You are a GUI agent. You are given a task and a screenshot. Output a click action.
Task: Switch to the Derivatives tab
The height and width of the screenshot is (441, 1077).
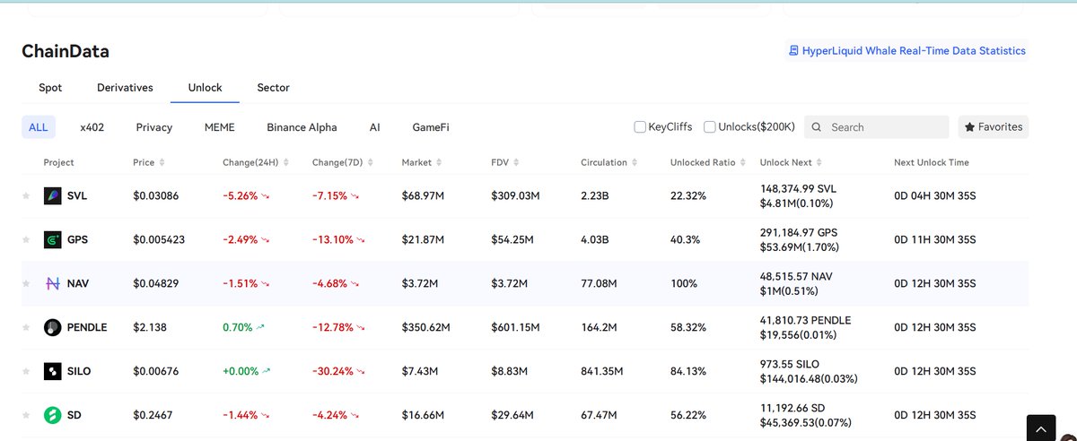(x=125, y=88)
